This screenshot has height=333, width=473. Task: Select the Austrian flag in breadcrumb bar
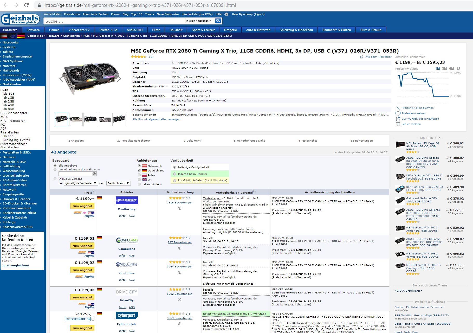[4, 36]
